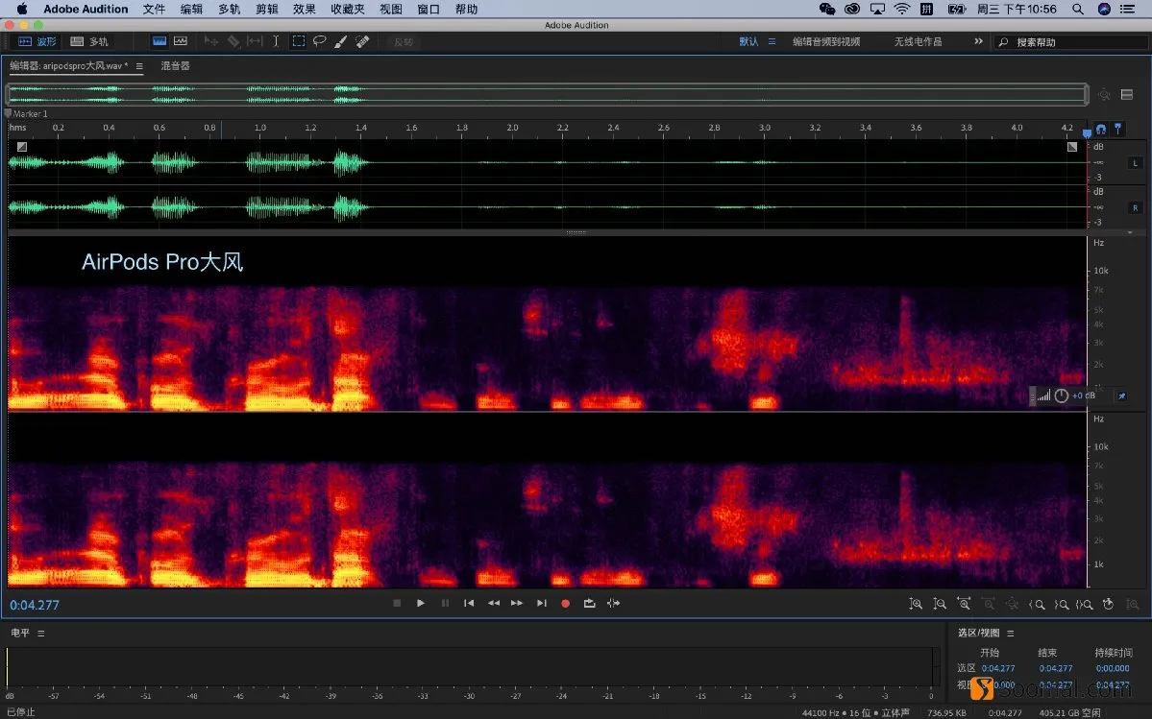Click Zoom In at Out Point icon
The image size is (1152, 719).
[x=1062, y=604]
